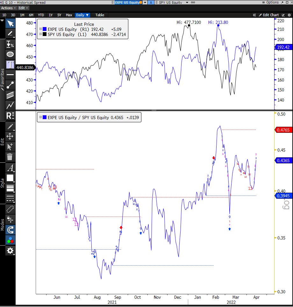Open the dashed line style selector
The width and height of the screenshot is (293, 307).
(10, 198)
